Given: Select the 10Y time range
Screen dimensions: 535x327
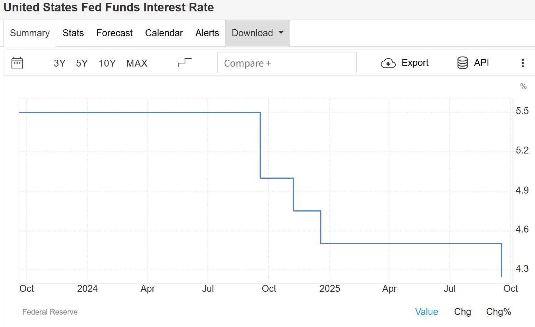Looking at the screenshot, I should [x=107, y=63].
